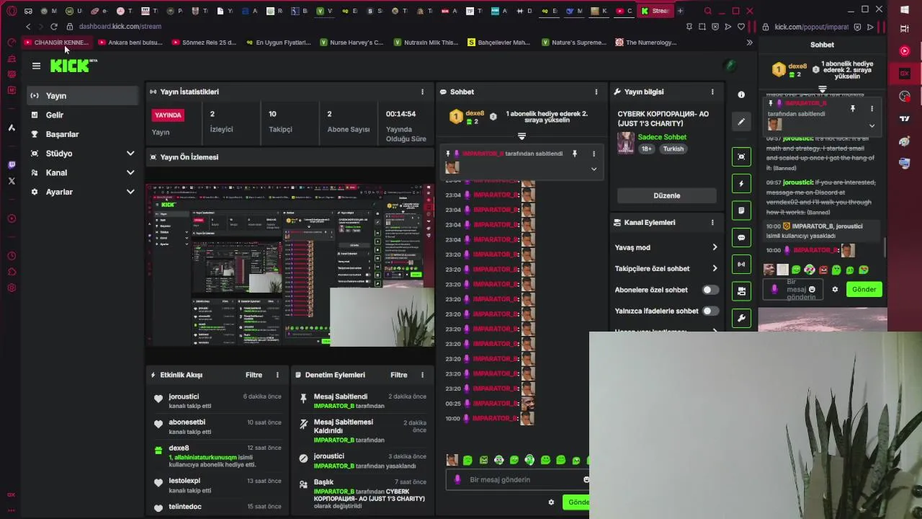Expand pinned message chevron in dashboard Sohbet

(x=594, y=169)
